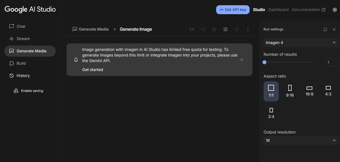Click the number of results input field
340x162 pixels.
(332, 62)
